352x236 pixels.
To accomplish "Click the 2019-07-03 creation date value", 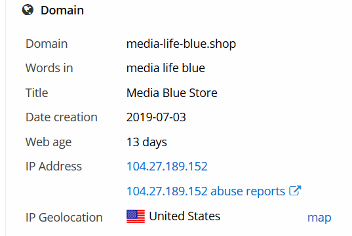I will pos(156,117).
